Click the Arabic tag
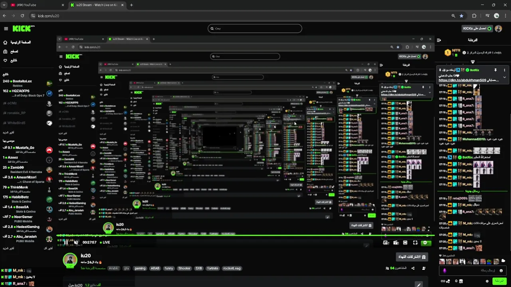This screenshot has width=511, height=287. click(x=114, y=268)
